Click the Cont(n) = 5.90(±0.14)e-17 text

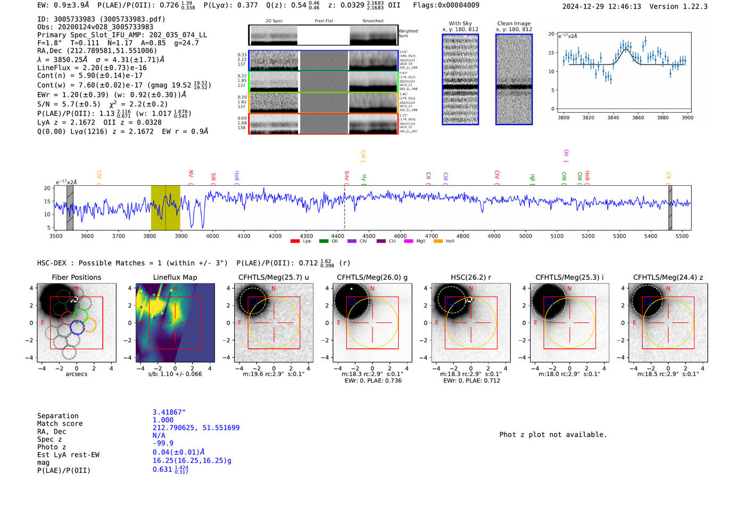(90, 76)
